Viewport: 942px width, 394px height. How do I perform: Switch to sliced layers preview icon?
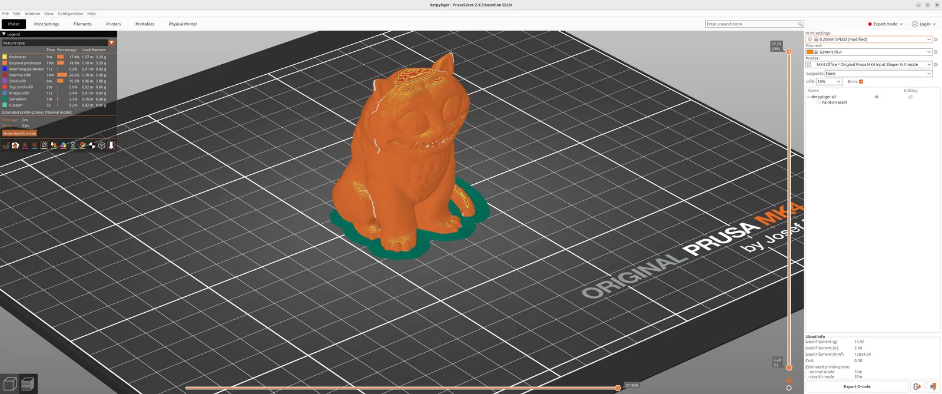click(x=28, y=385)
